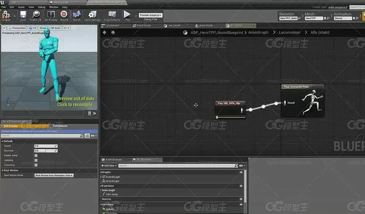
Task: Open the viewport options arrow menu
Action: [4, 28]
